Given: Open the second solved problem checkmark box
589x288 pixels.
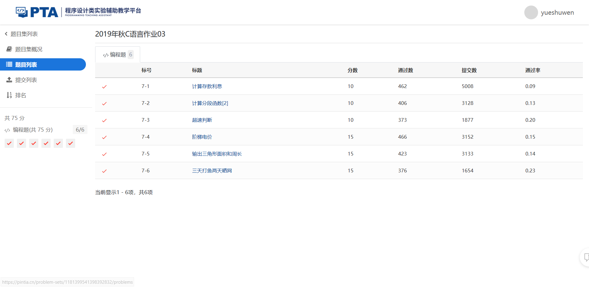Looking at the screenshot, I should [x=21, y=143].
